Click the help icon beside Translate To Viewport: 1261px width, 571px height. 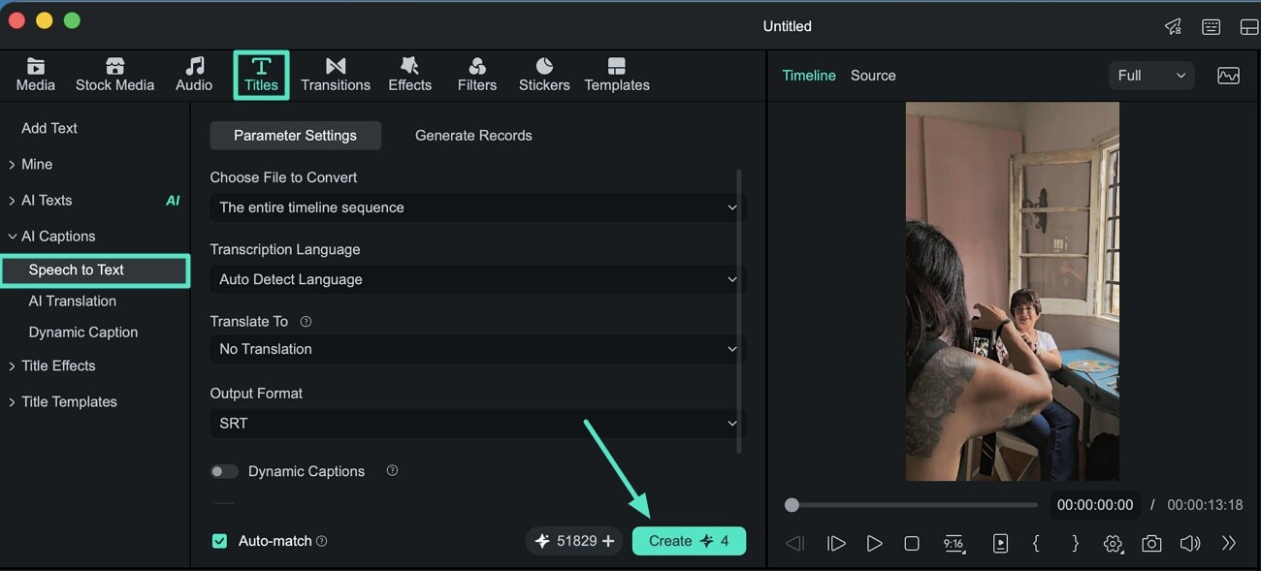coord(306,321)
